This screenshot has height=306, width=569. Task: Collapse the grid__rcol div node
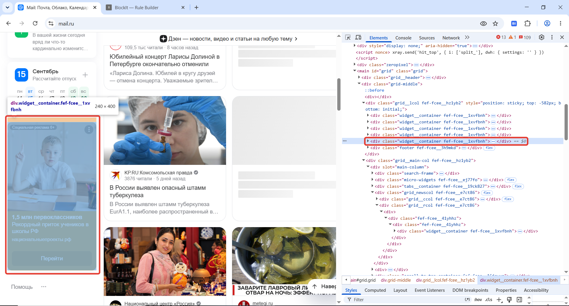(x=377, y=205)
